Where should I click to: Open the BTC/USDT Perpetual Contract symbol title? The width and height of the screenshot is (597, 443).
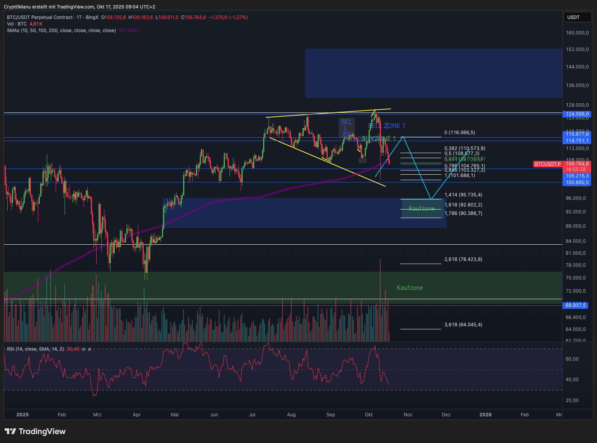click(x=40, y=17)
